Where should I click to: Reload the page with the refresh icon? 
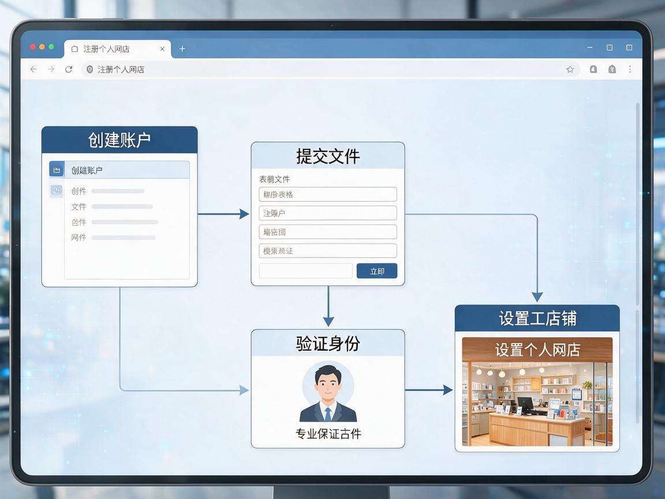coord(69,69)
